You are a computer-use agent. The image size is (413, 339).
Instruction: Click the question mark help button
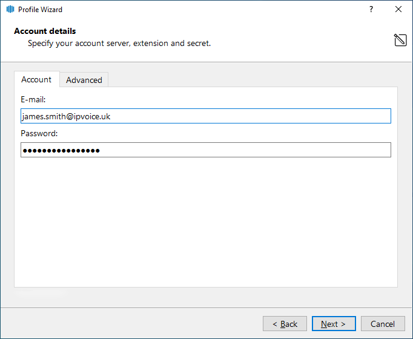pyautogui.click(x=371, y=10)
